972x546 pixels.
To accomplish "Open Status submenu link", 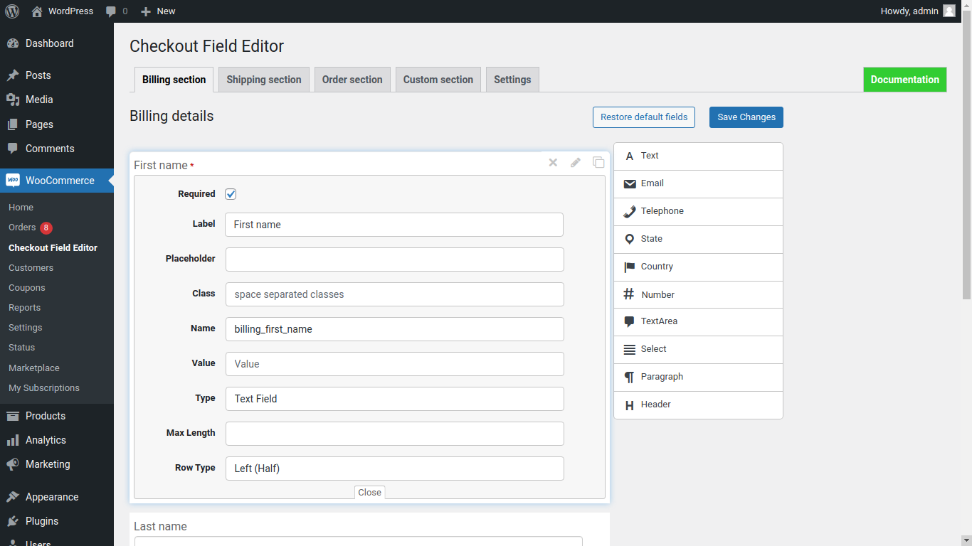I will click(21, 348).
